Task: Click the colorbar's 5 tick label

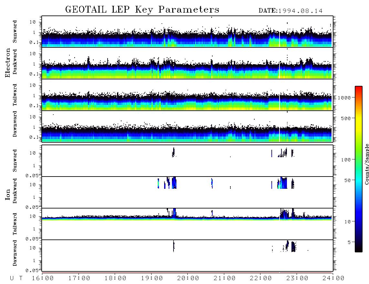Action: click(349, 242)
